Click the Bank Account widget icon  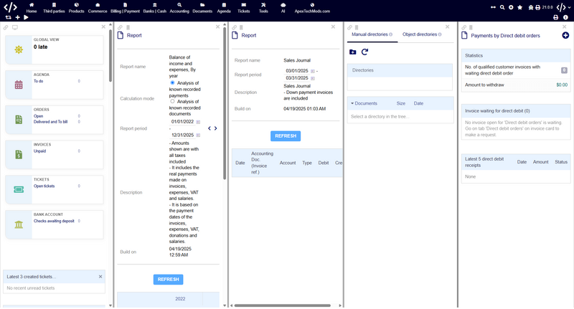click(19, 225)
